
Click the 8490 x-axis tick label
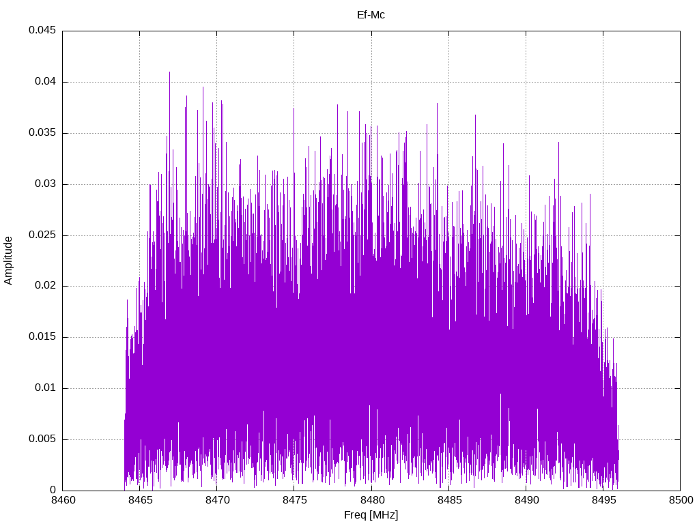point(526,500)
